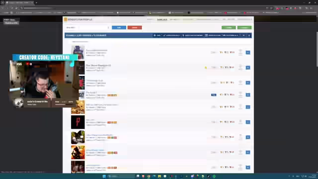Click the last icon at the blue bar's right end
This screenshot has height=179, width=318.
pyautogui.click(x=249, y=35)
